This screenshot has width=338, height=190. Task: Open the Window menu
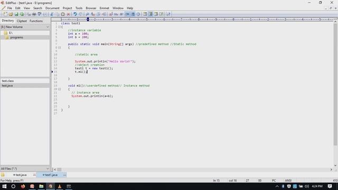[118, 8]
